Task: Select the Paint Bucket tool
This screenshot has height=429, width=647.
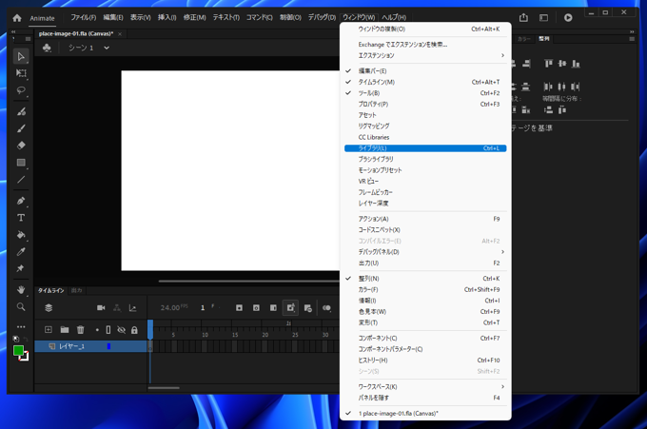Action: pos(21,235)
